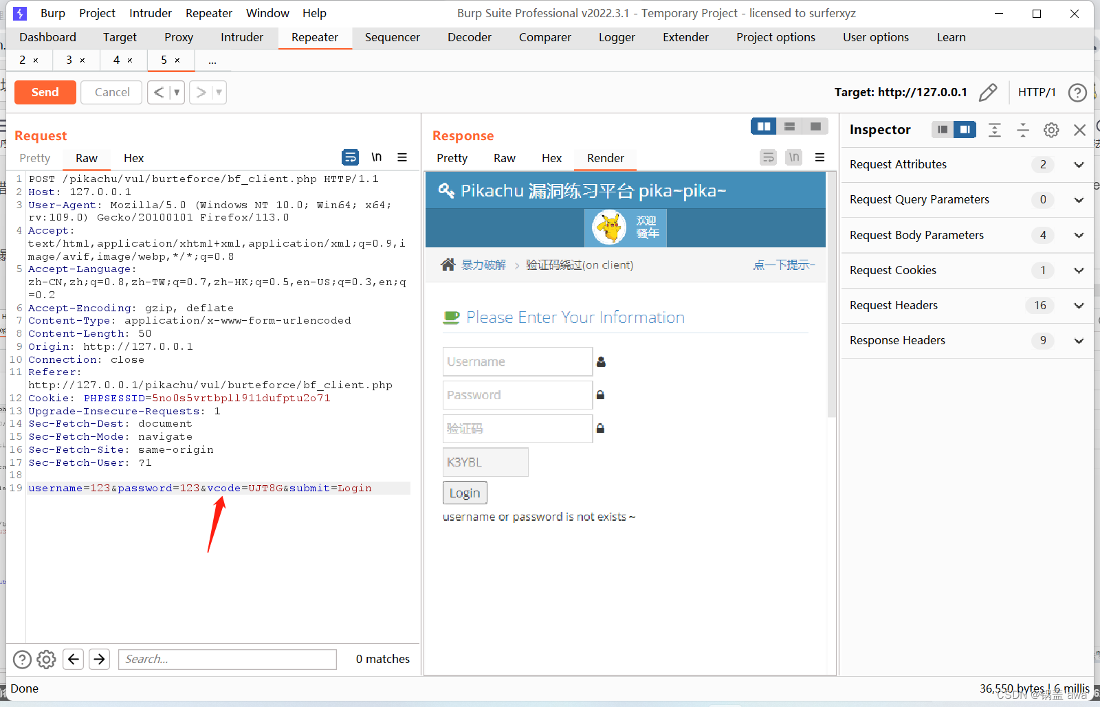Screen dimensions: 1100x707
Task: Close Repeater tab 5
Action: [x=177, y=60]
